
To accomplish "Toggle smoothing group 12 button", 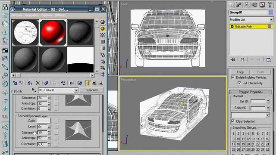I will [x=248, y=139].
